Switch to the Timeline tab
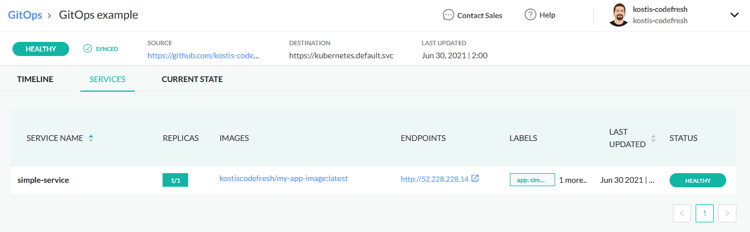The width and height of the screenshot is (750, 232). [35, 79]
